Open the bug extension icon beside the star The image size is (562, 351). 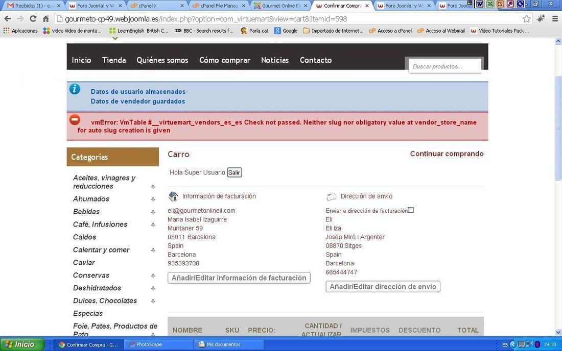pos(541,18)
